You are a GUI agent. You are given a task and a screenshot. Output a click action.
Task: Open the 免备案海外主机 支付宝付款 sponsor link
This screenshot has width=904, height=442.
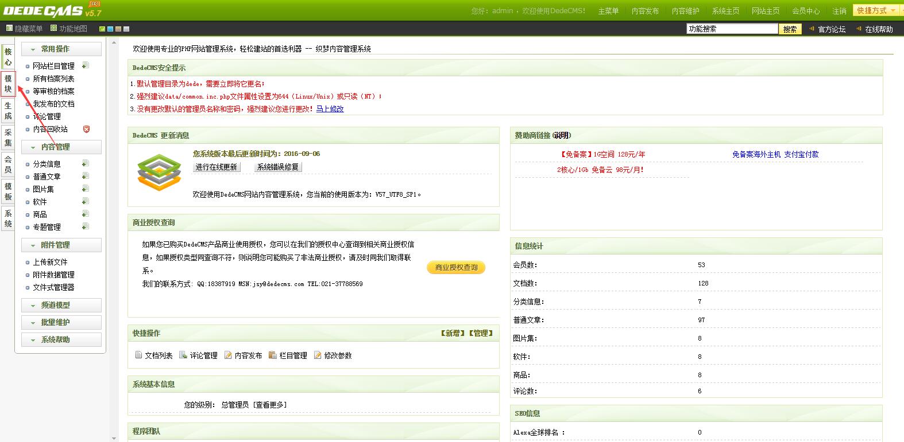coord(775,154)
